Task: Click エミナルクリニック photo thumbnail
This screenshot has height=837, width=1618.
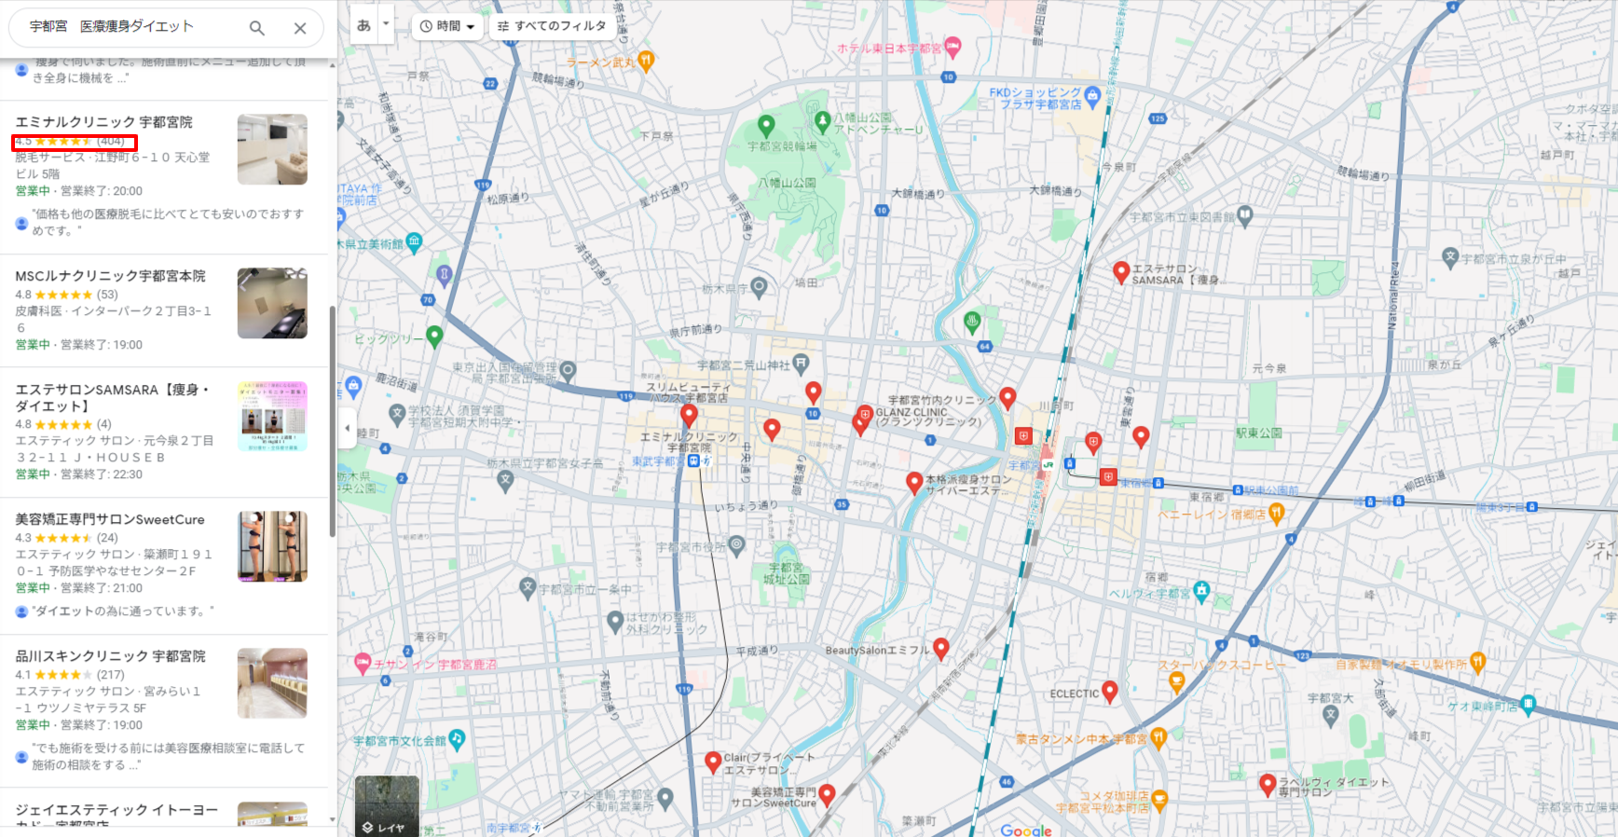Action: pyautogui.click(x=272, y=149)
